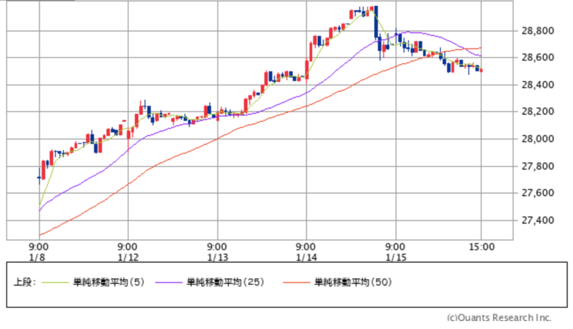Screen dimensions: 573x329
Task: Click the 1/15 date label
Action: point(396,257)
